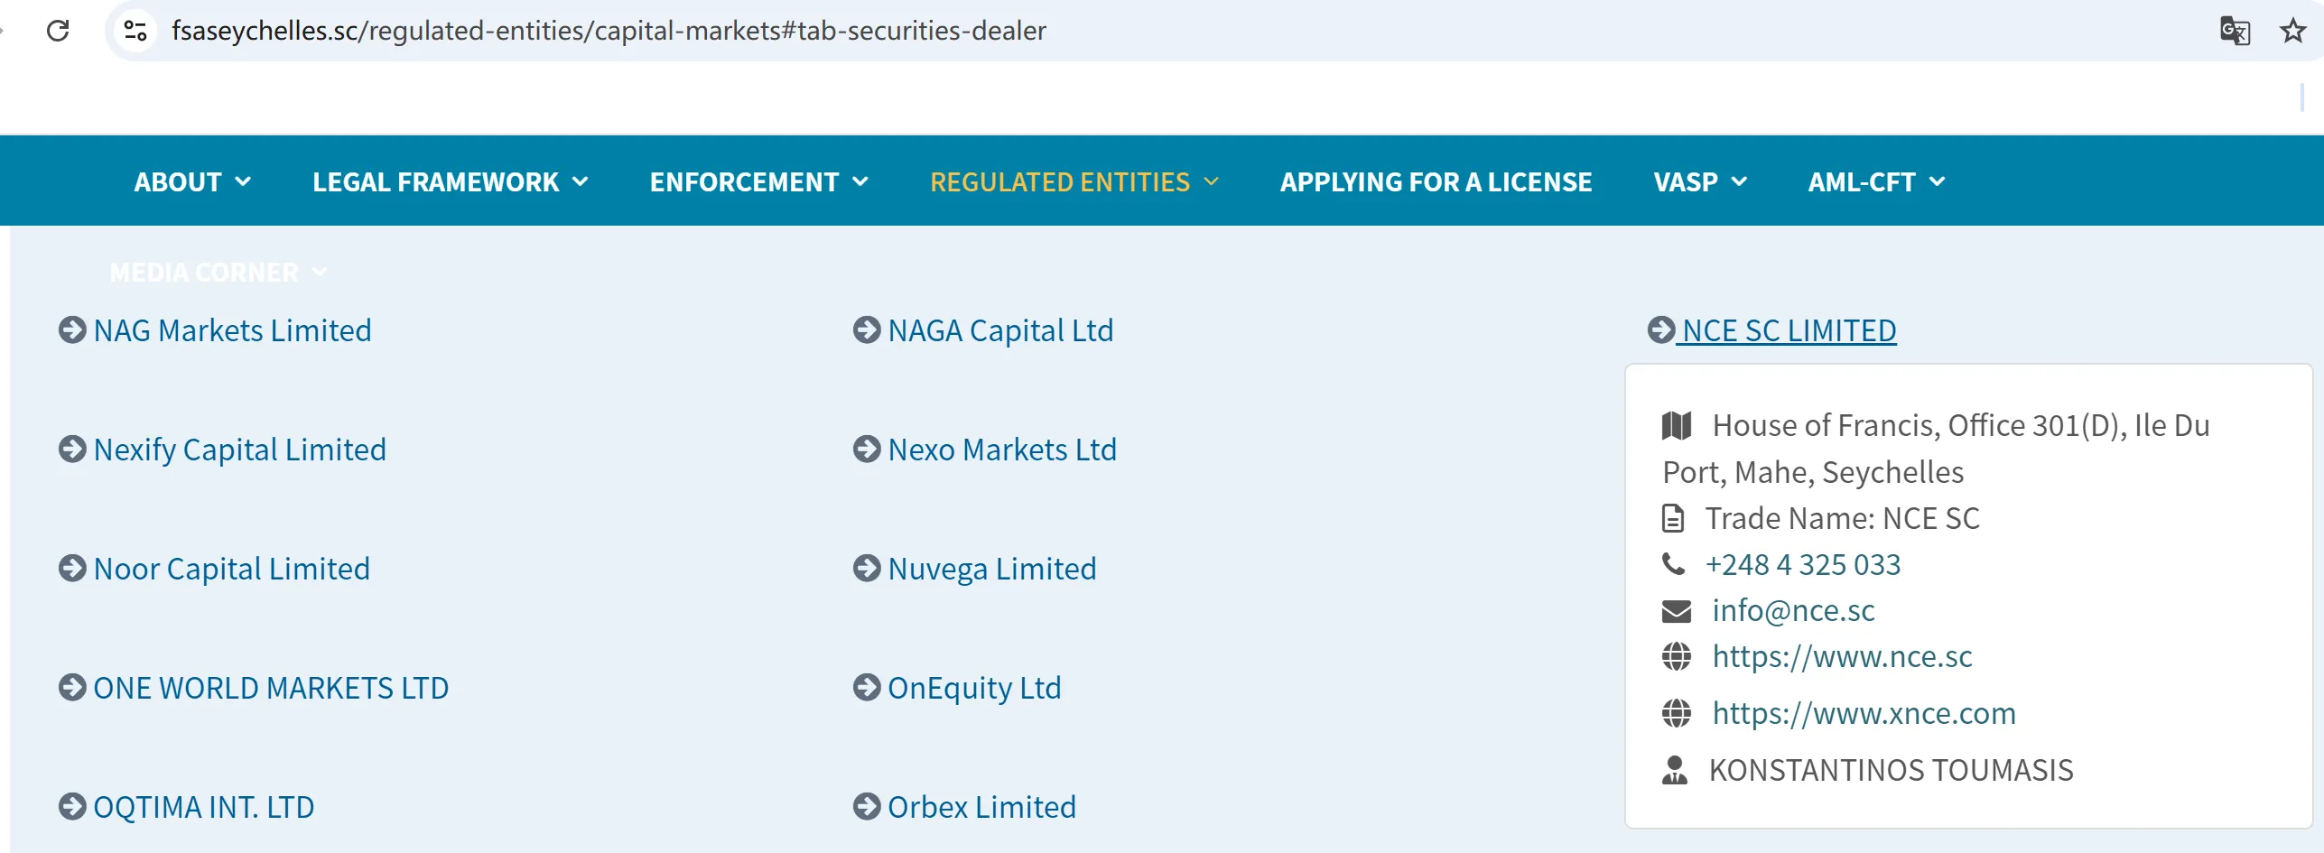Screen dimensions: 2324x853
Task: Expand the ENFORCEMENT chevron
Action: [860, 181]
